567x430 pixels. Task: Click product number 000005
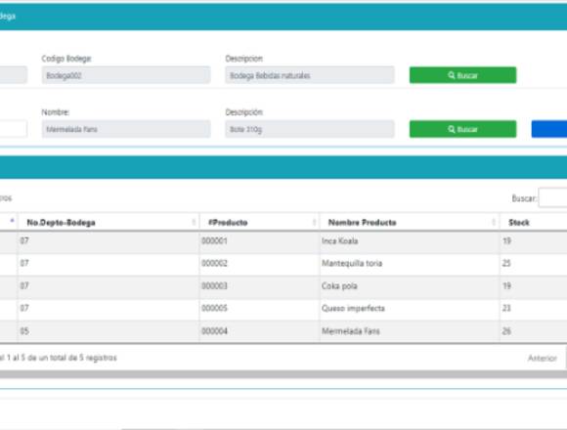tap(214, 308)
